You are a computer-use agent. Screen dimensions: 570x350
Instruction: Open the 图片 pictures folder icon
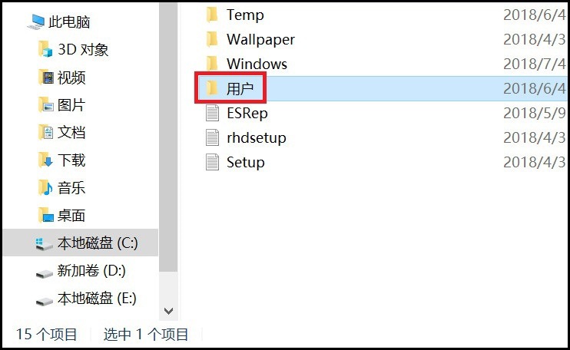(x=46, y=104)
